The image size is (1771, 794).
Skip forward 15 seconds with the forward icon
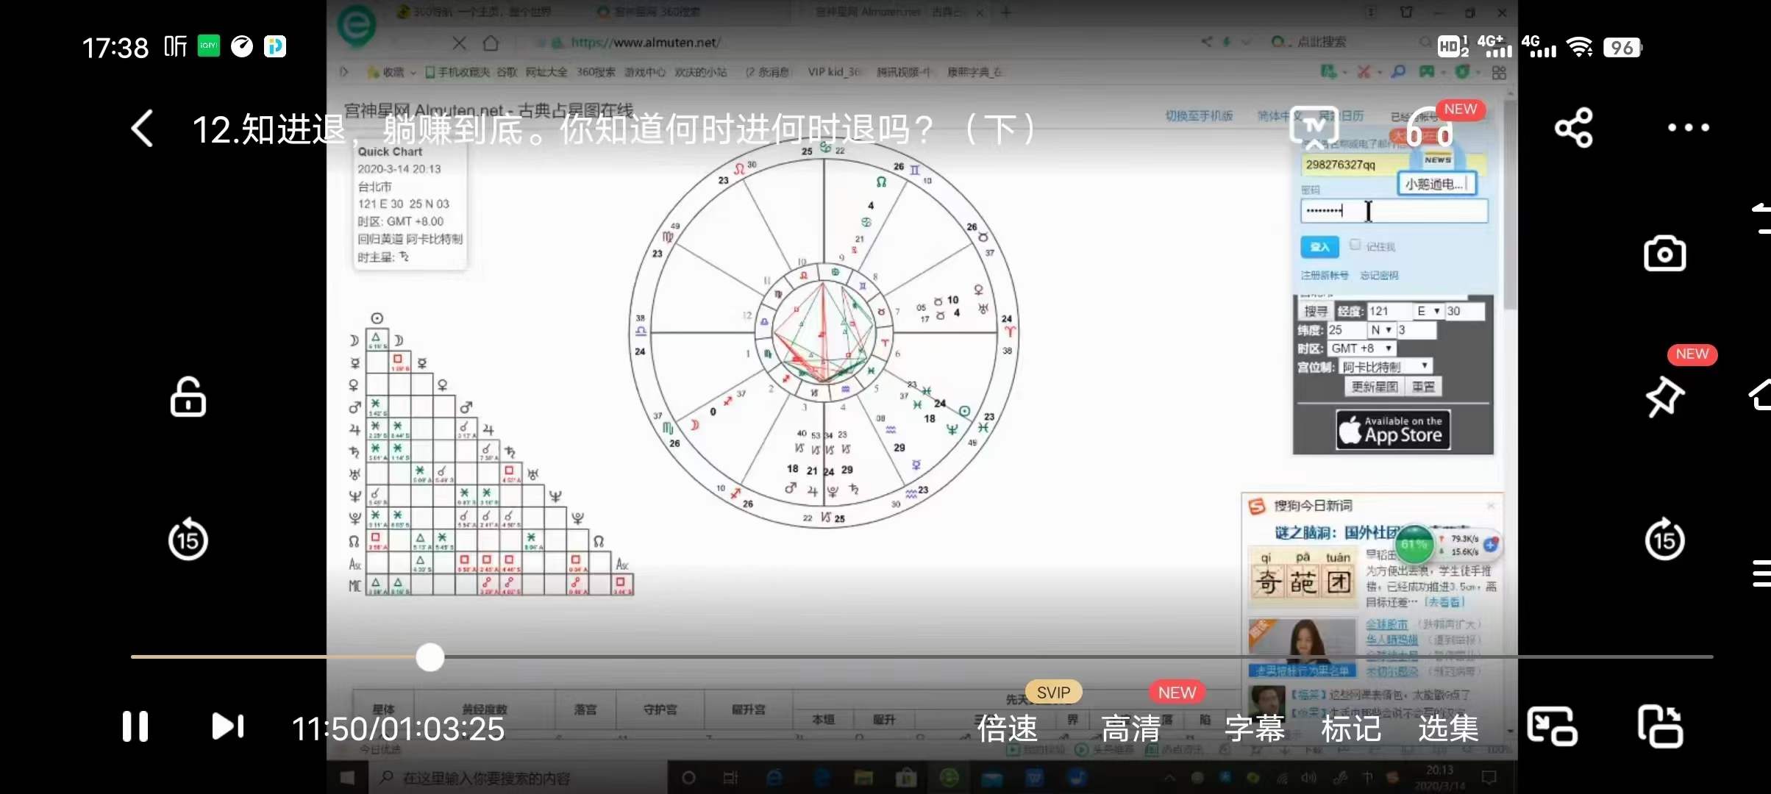click(1664, 540)
